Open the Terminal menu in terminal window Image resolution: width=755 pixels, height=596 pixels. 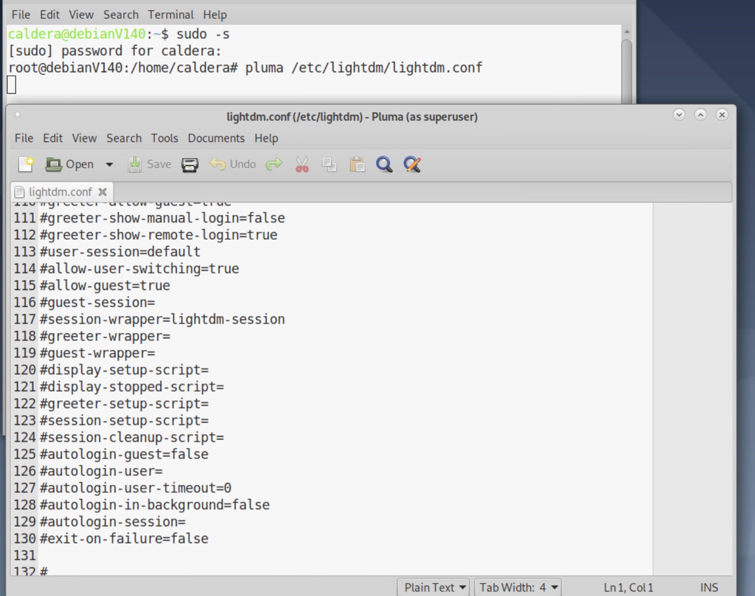pyautogui.click(x=170, y=14)
